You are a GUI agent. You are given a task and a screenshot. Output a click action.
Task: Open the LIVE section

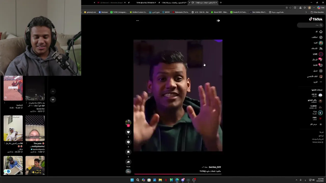coord(318,54)
